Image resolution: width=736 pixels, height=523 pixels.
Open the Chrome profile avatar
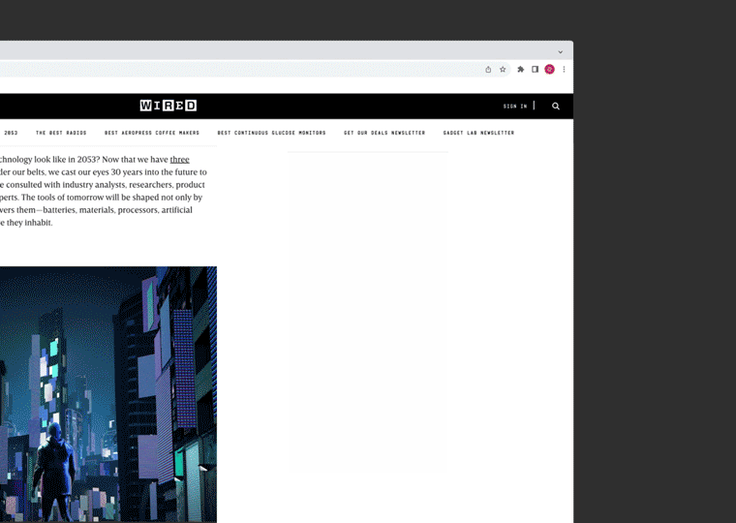[x=550, y=70]
